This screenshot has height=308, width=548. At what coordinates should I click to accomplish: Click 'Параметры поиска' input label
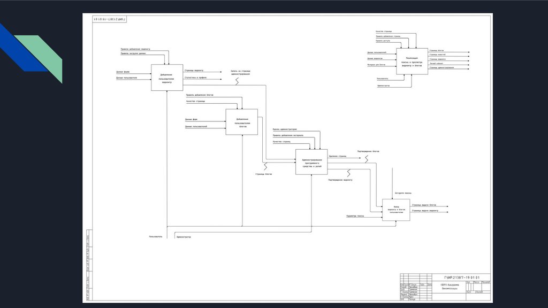tap(355, 216)
